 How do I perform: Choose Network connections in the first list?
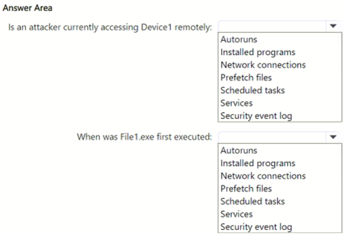click(263, 65)
